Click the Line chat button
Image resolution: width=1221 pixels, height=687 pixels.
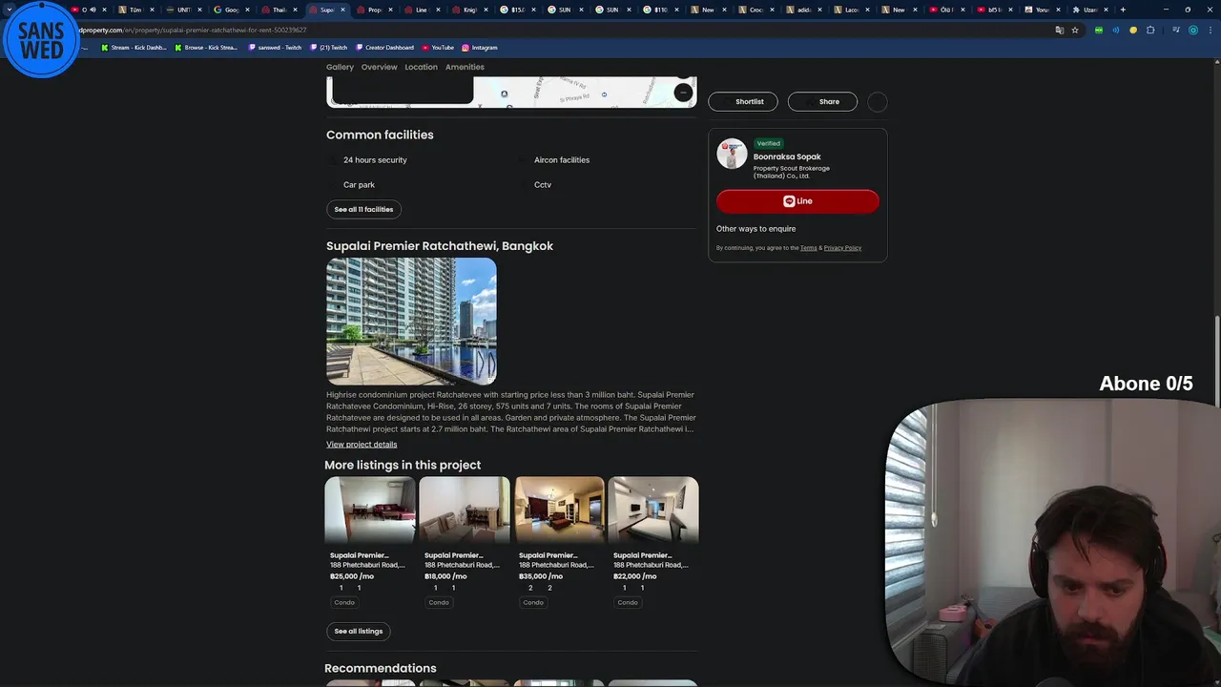[x=797, y=201]
